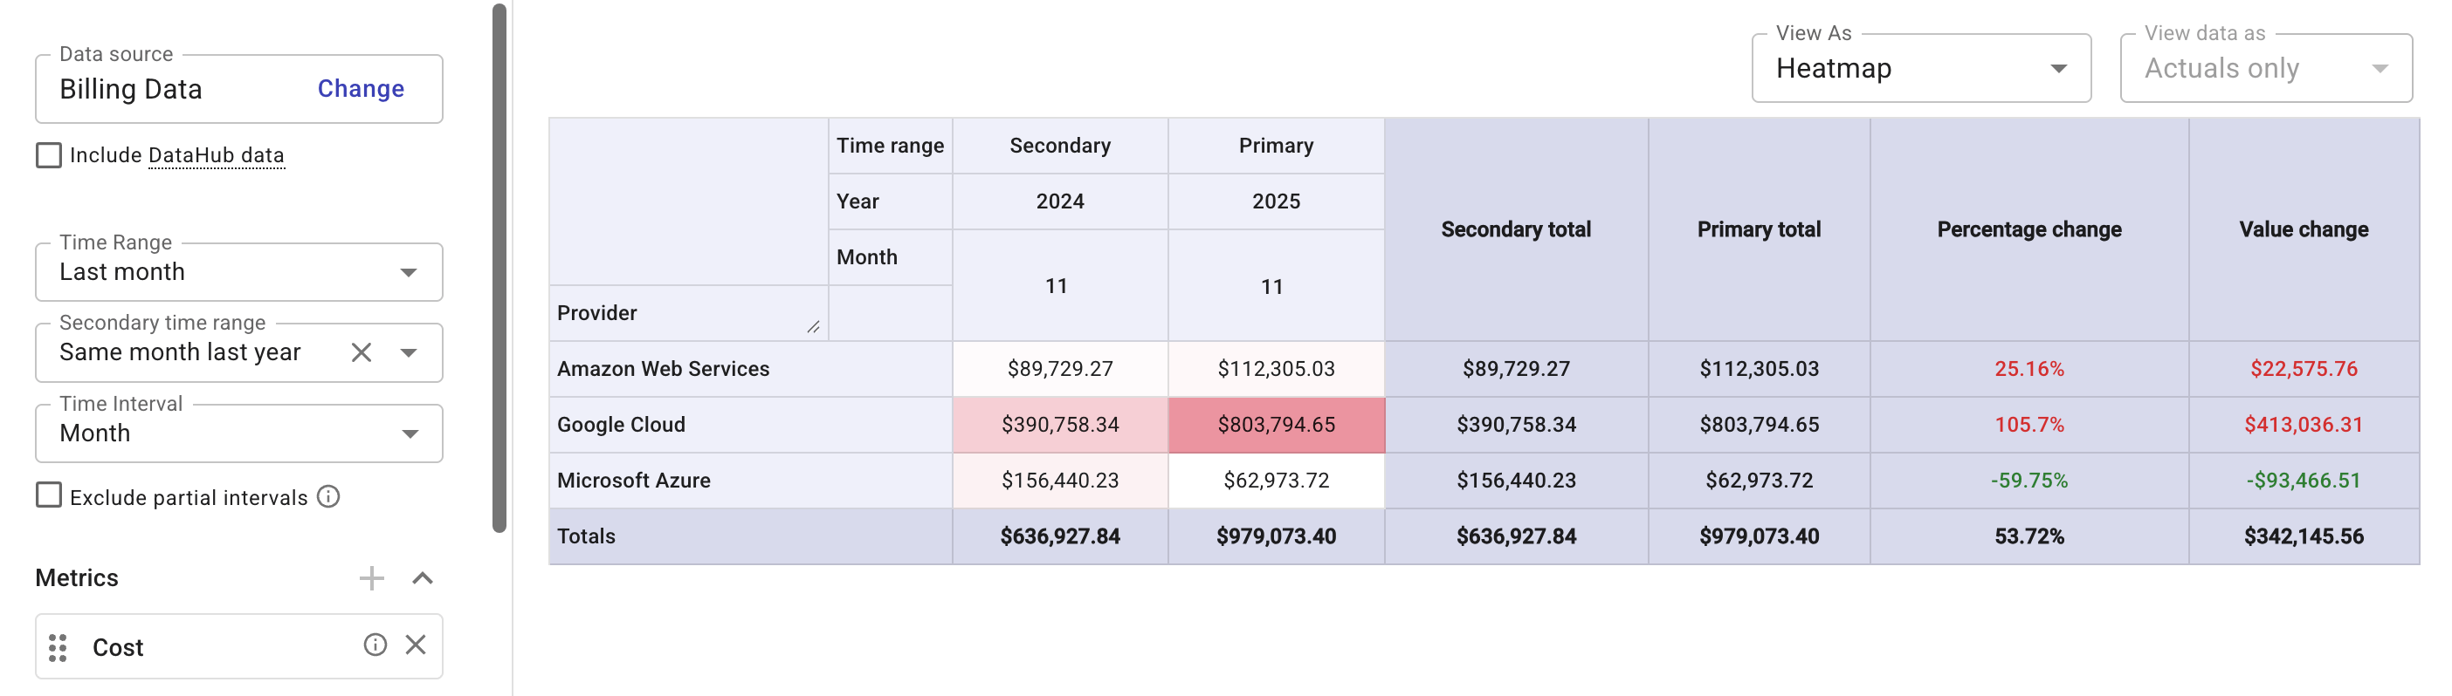The width and height of the screenshot is (2452, 696).
Task: Open the DataHub data link
Action: click(216, 155)
